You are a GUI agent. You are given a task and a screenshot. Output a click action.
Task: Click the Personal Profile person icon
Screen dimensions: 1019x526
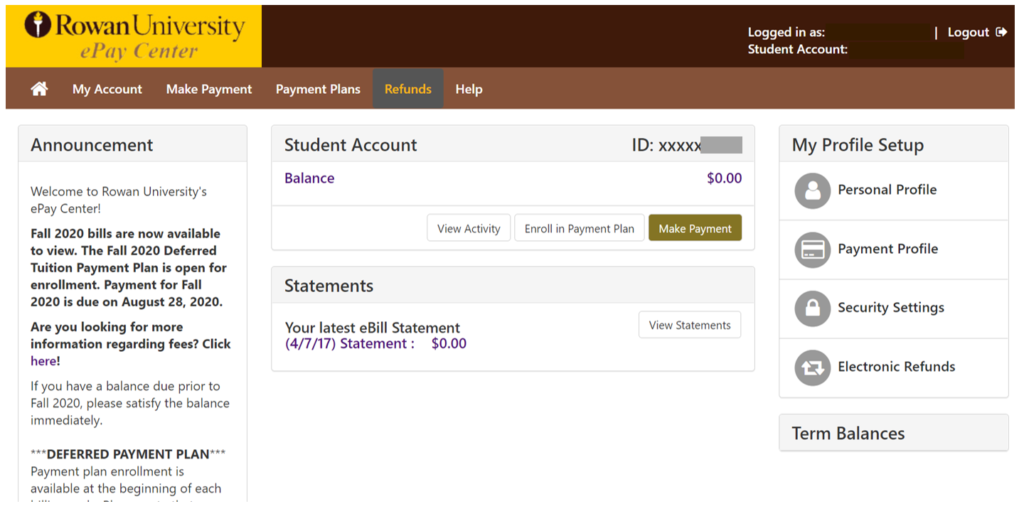tap(812, 190)
